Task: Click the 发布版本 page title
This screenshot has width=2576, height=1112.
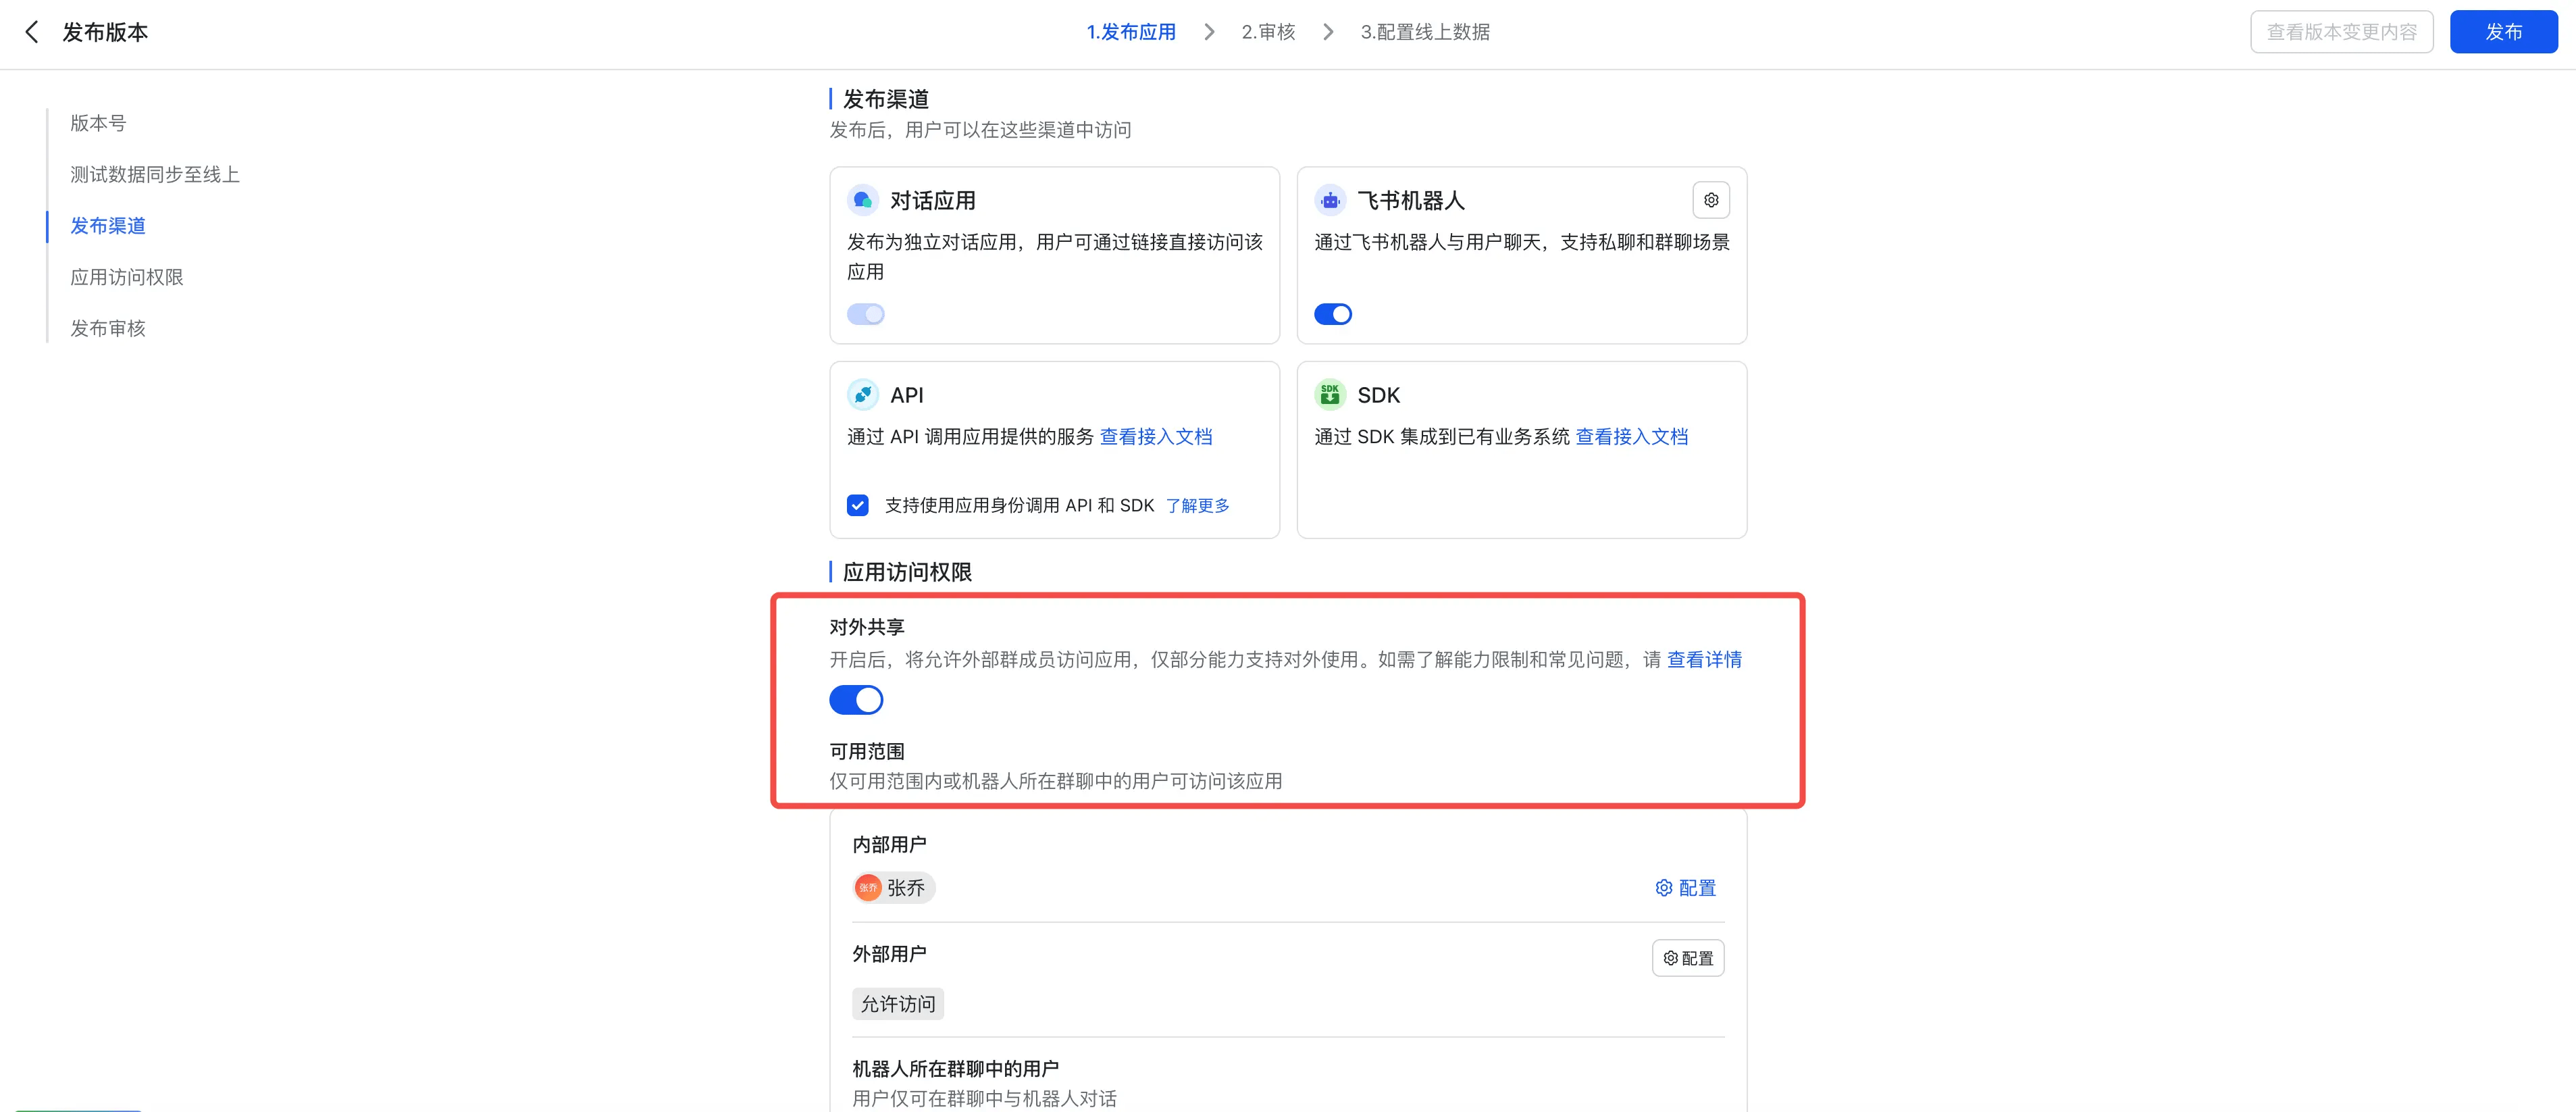Action: [105, 32]
